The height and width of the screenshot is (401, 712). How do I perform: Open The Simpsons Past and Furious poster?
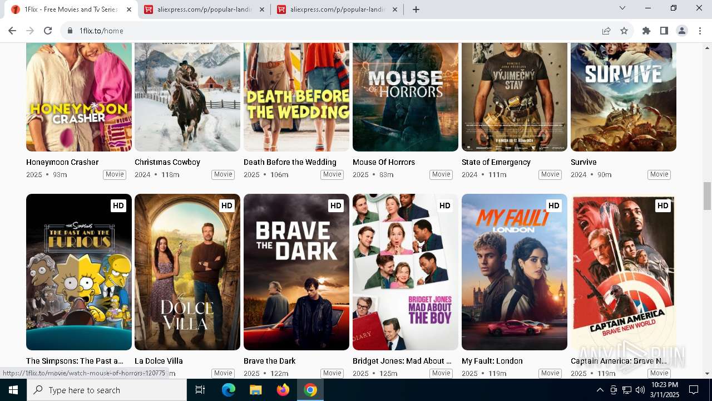pos(79,272)
